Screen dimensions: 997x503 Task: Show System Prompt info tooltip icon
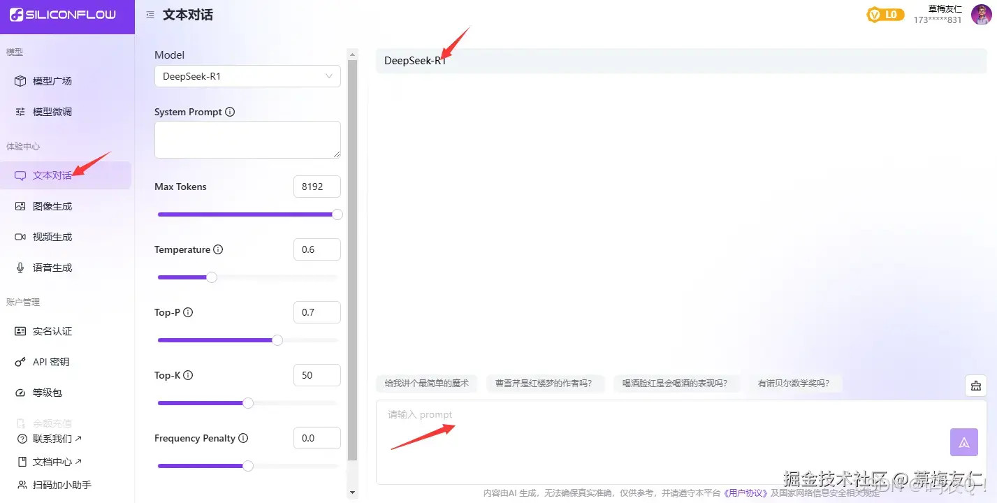(230, 112)
